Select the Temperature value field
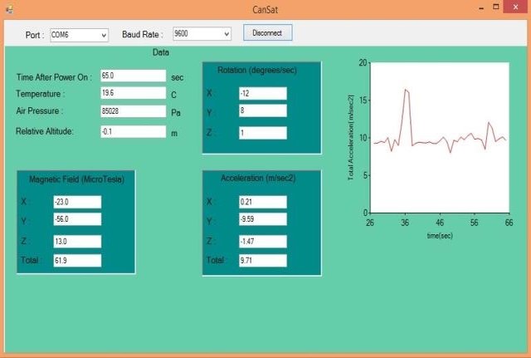Viewport: 531px width, 358px height. 133,93
